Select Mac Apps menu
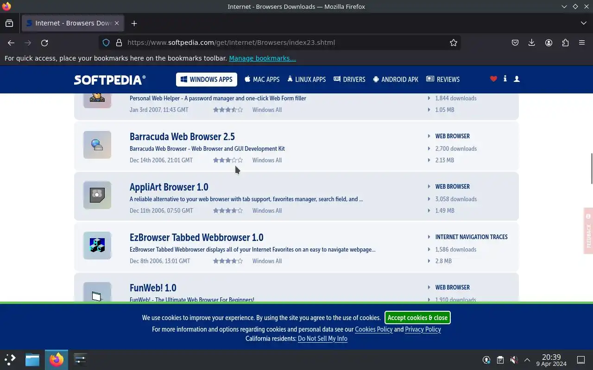The width and height of the screenshot is (593, 370). coord(262,80)
